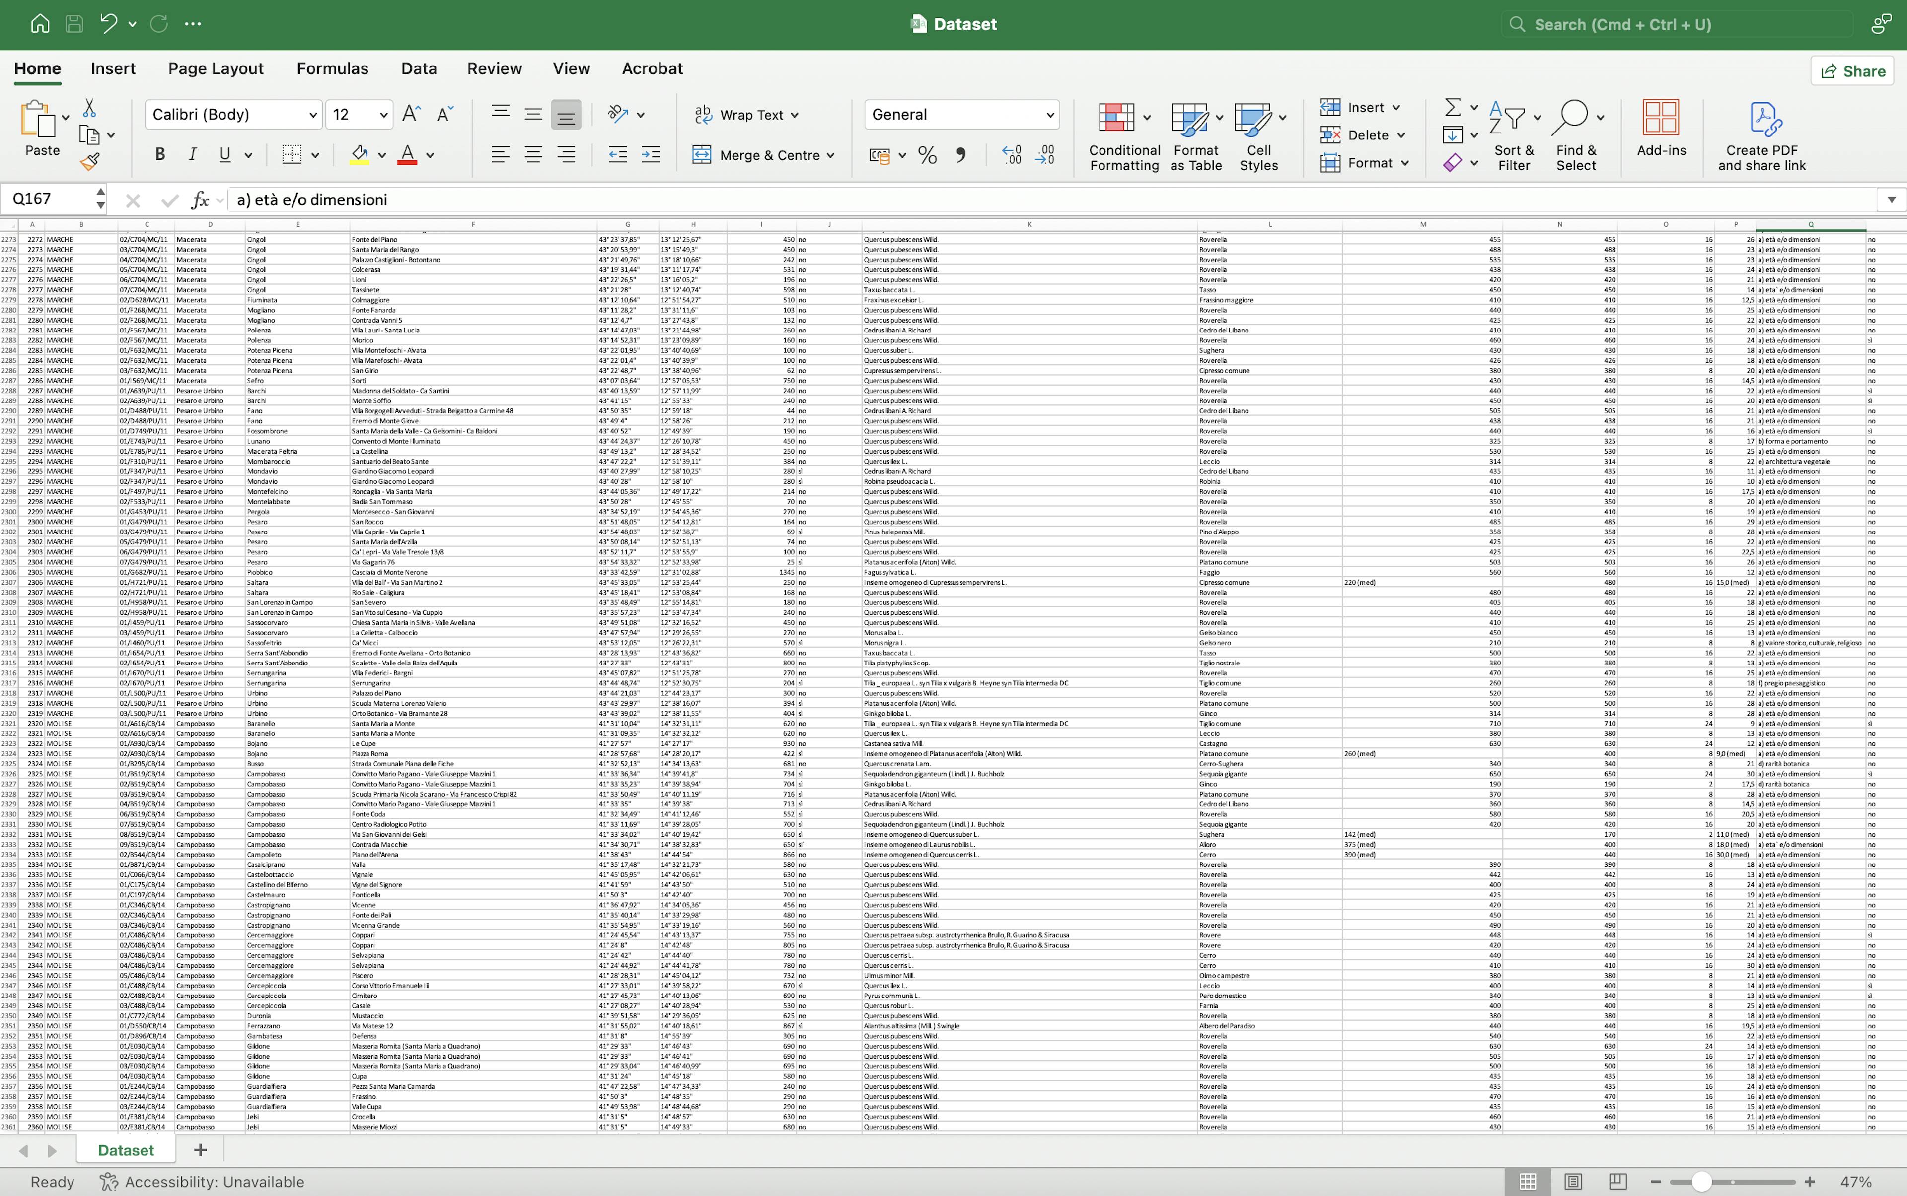Click the Cut scissors icon
Screen dimensions: 1907x1196
click(x=89, y=108)
